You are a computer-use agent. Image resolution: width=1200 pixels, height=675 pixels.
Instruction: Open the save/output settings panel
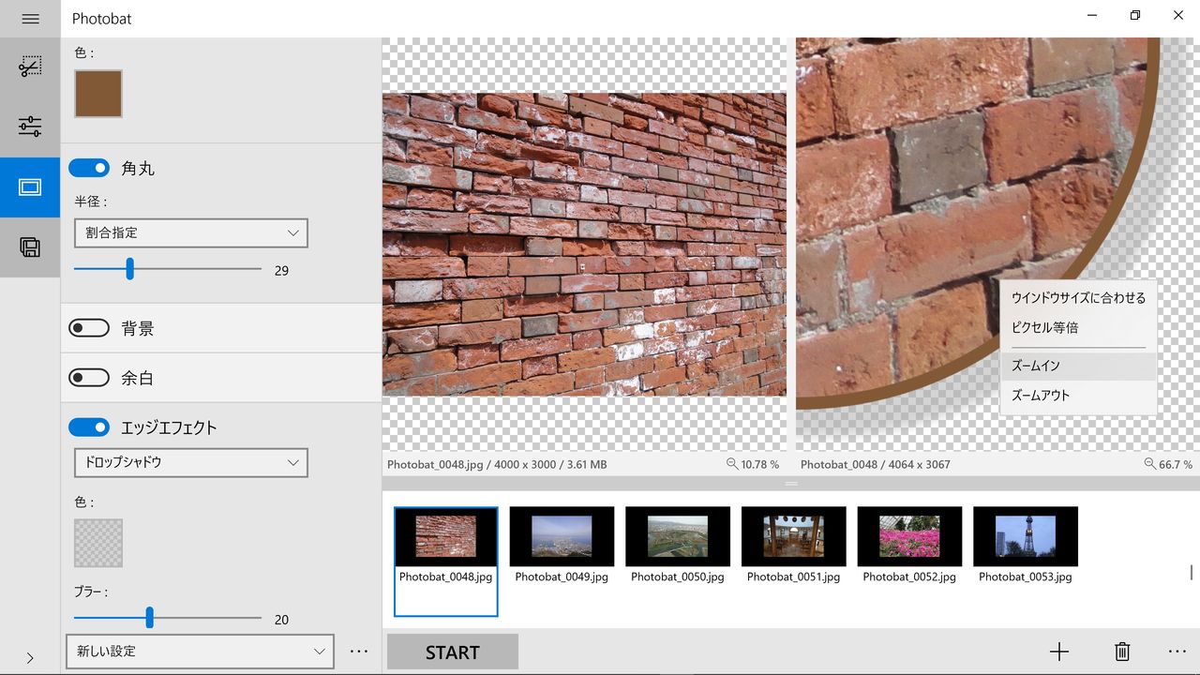pyautogui.click(x=30, y=247)
